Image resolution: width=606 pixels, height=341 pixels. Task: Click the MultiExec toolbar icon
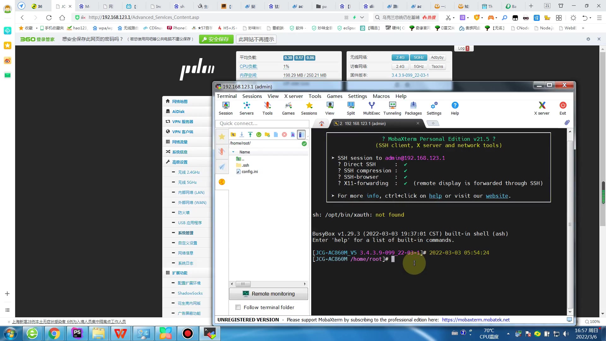371,108
